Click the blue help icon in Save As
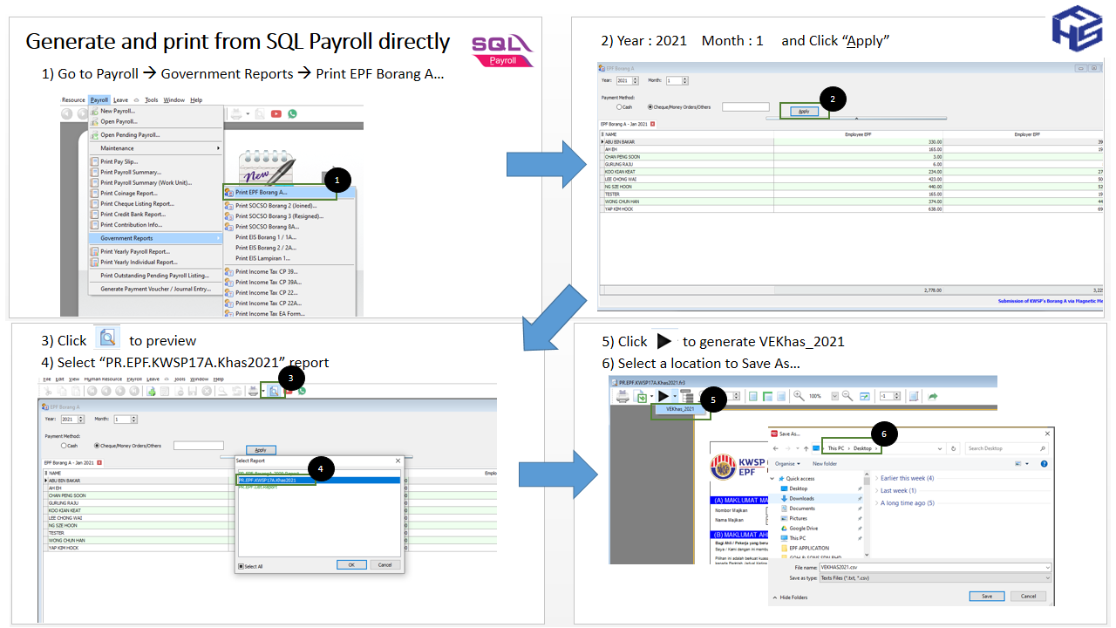 tap(1045, 464)
